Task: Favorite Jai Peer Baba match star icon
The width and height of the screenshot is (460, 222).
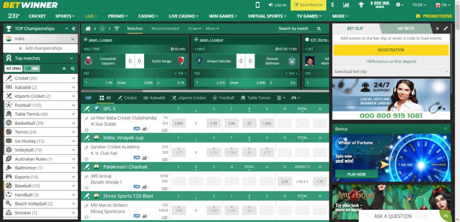Action: pyautogui.click(x=86, y=130)
